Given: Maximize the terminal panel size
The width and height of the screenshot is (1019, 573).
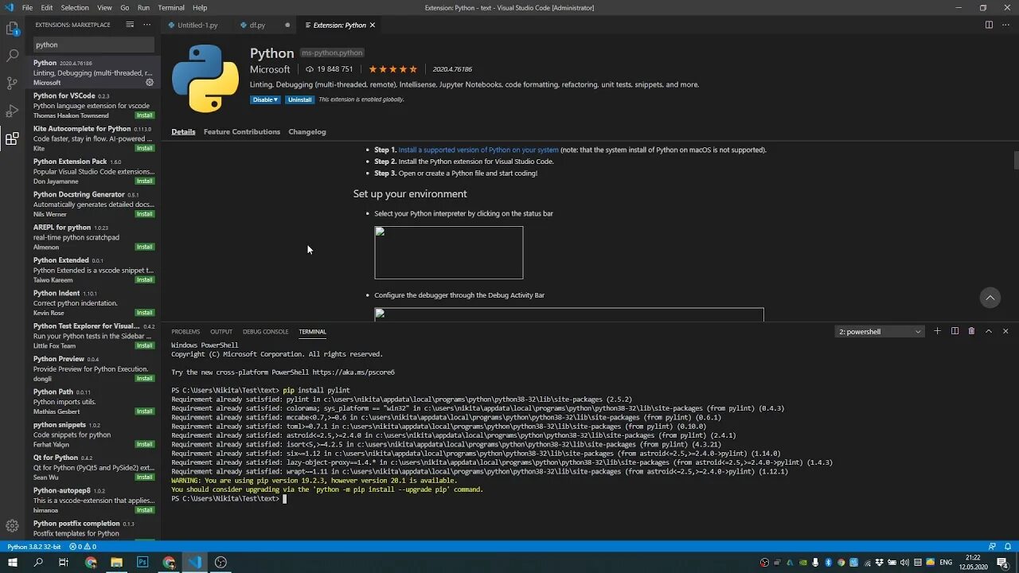Looking at the screenshot, I should coord(989,331).
